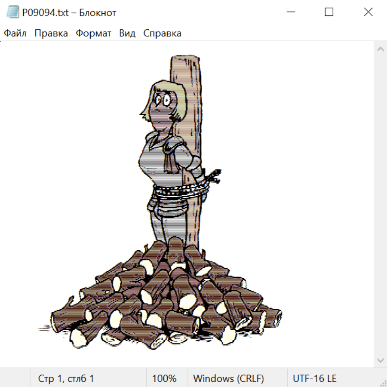Click the scrollbar down arrow
Screen dimensions: 387x387
(x=380, y=360)
